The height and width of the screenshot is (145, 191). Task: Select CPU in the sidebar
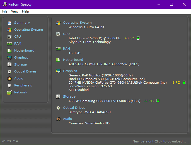click(18, 37)
